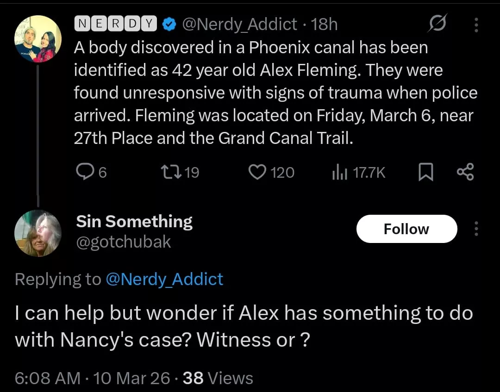The height and width of the screenshot is (392, 500).
Task: Follow Sin Something
Action: pos(406,229)
